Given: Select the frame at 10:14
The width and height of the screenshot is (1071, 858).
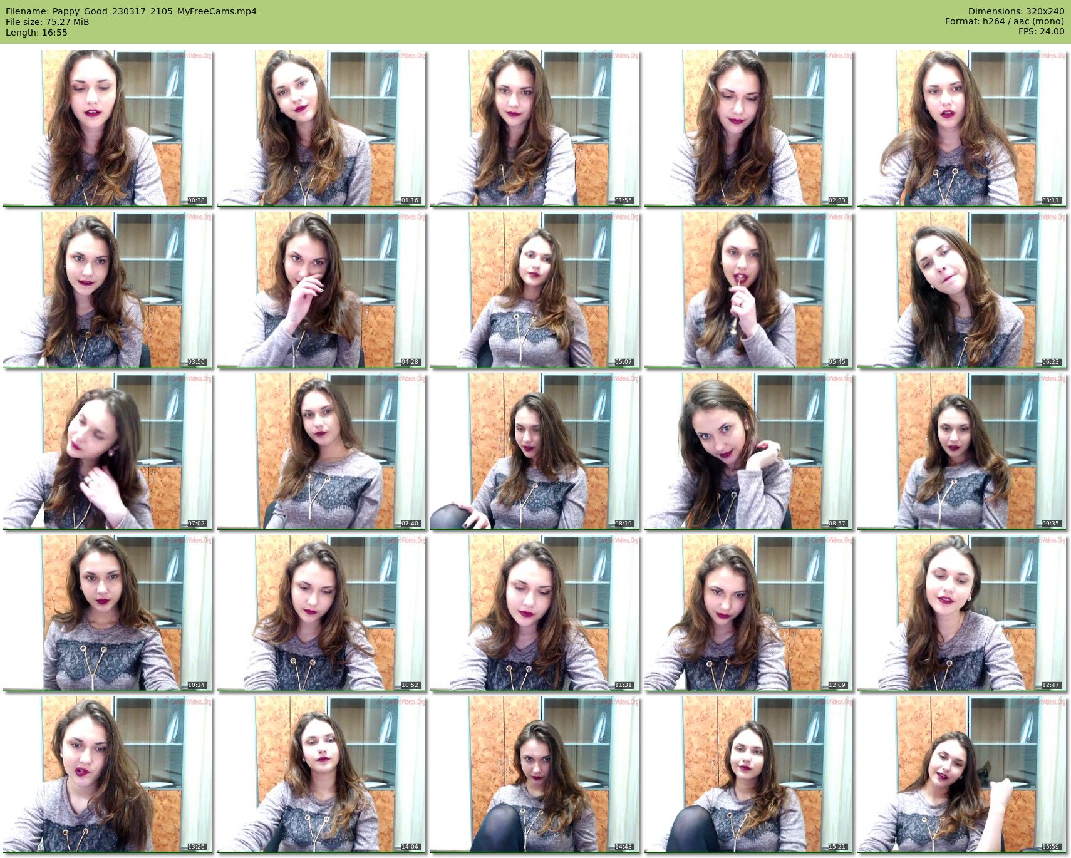Looking at the screenshot, I should tap(108, 612).
